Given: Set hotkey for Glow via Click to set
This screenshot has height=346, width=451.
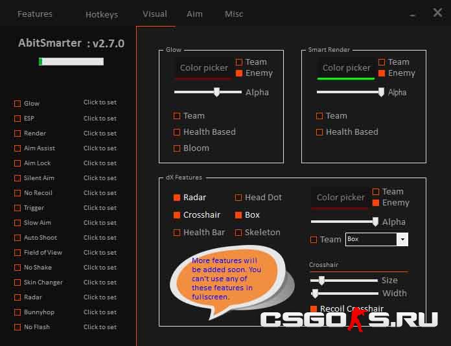Looking at the screenshot, I should (x=100, y=102).
